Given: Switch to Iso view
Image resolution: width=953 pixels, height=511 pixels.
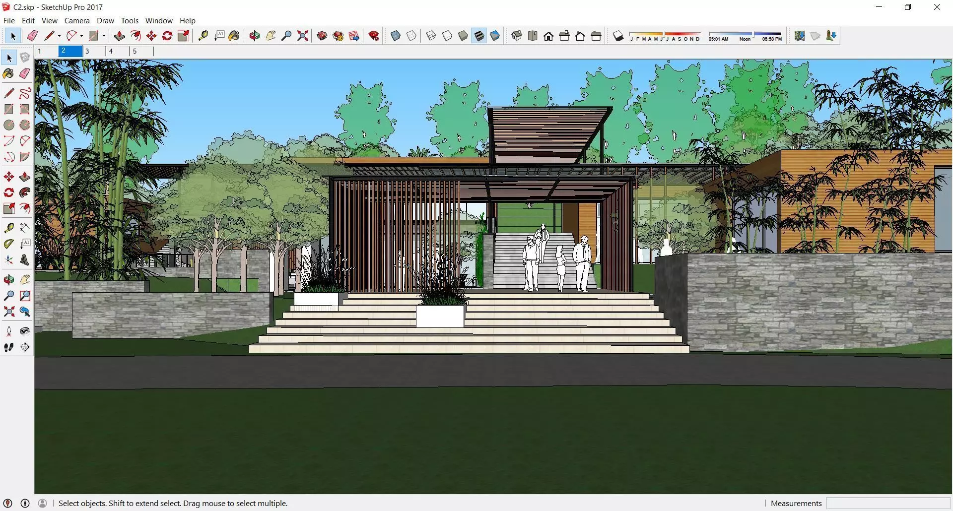Looking at the screenshot, I should 517,36.
